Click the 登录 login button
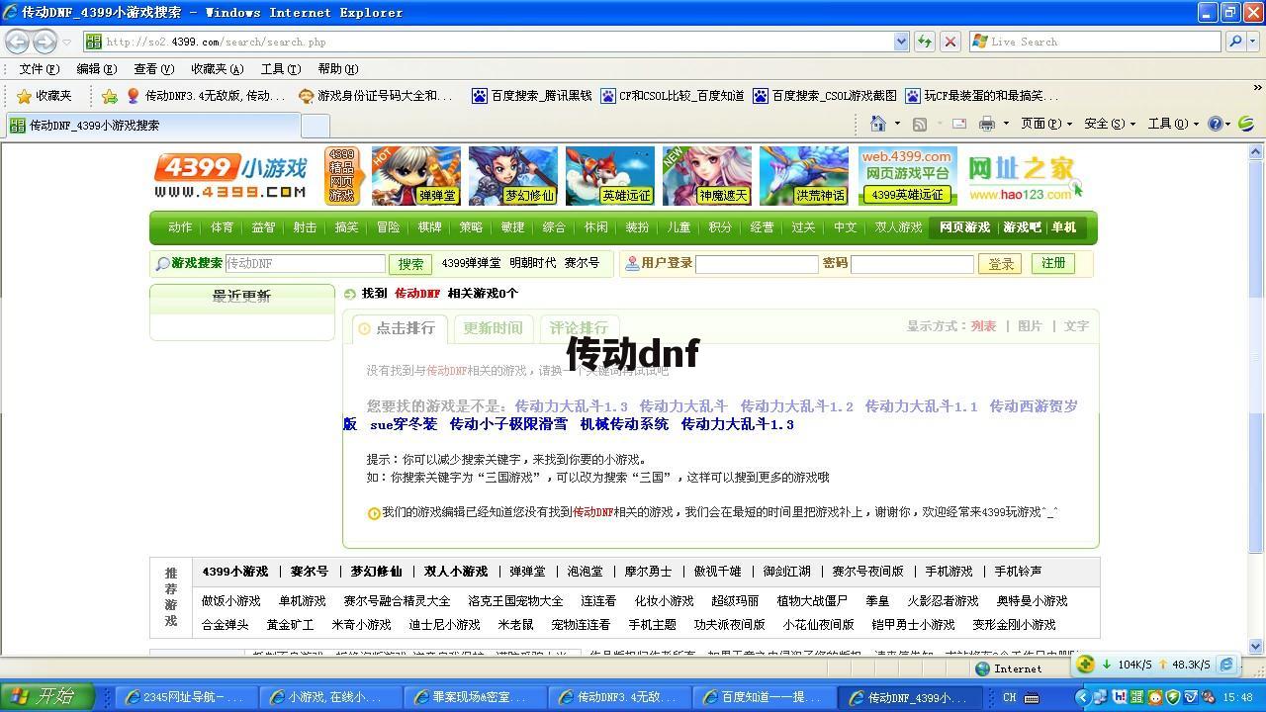 point(1000,264)
